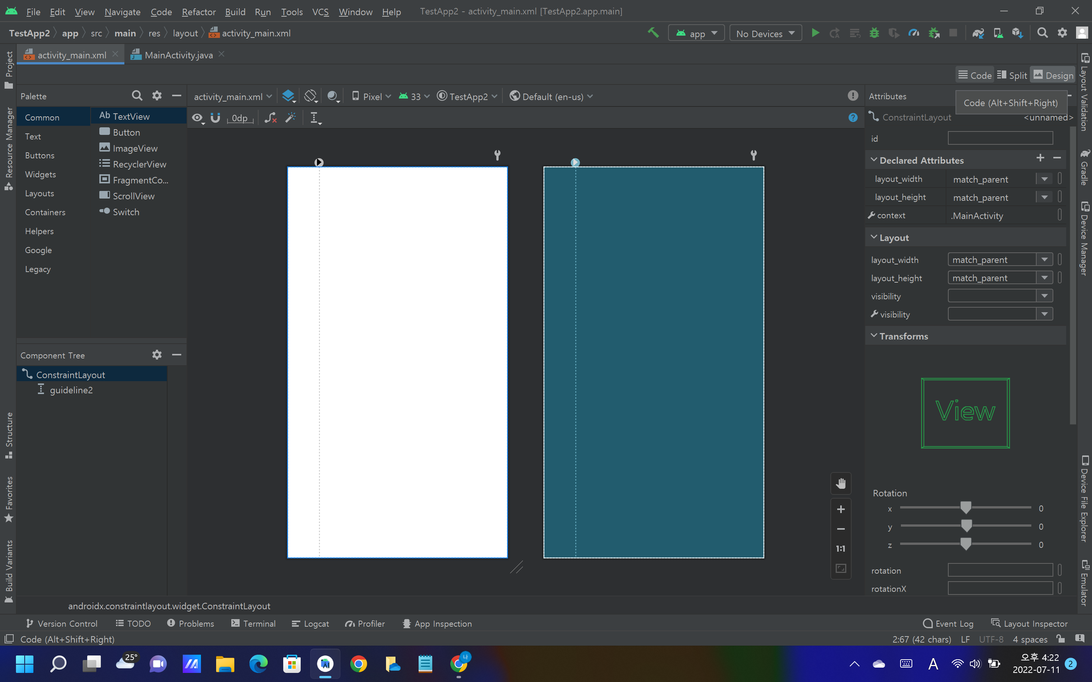The image size is (1092, 682).
Task: Click the Guidelines tool icon in toolbar
Action: click(x=315, y=118)
